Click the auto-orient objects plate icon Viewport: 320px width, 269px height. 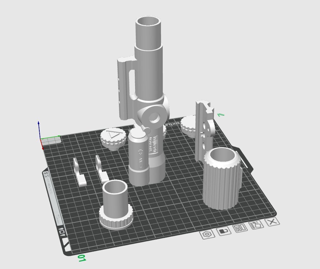point(257,225)
